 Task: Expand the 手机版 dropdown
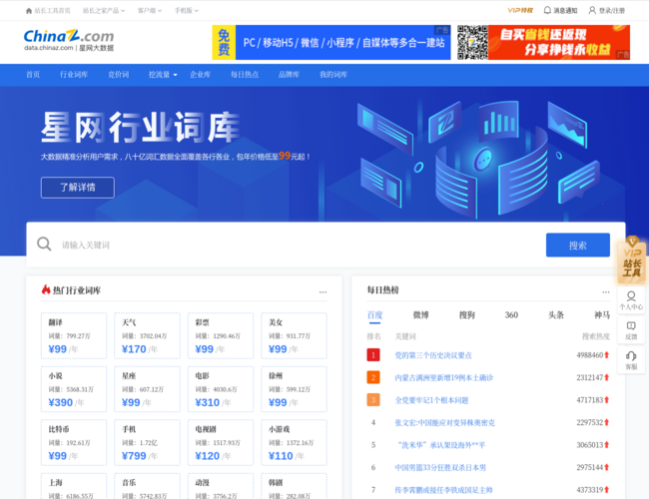(x=187, y=11)
